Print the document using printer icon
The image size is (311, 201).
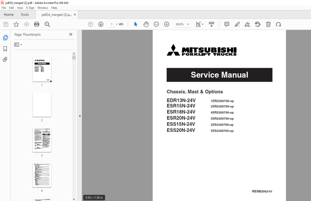pos(37,25)
